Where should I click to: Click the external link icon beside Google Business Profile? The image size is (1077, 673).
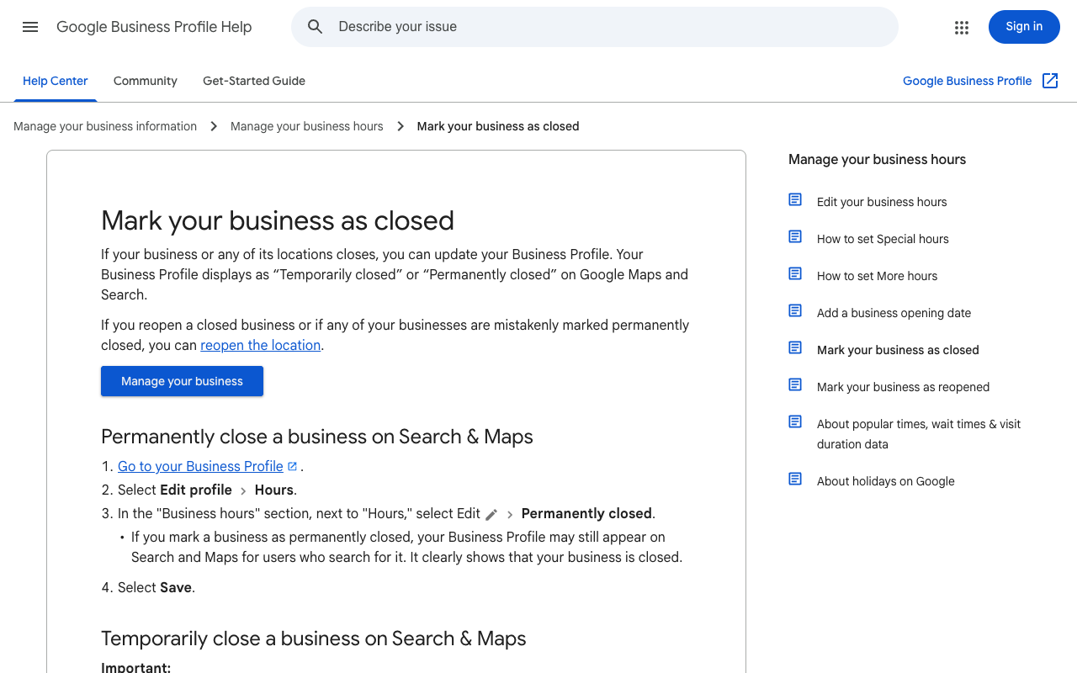pyautogui.click(x=1050, y=81)
